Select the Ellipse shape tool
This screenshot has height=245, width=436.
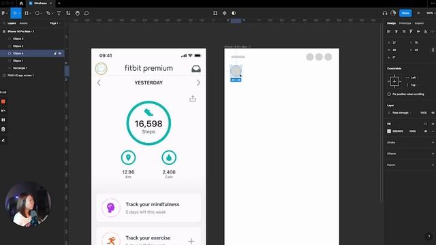(x=37, y=13)
